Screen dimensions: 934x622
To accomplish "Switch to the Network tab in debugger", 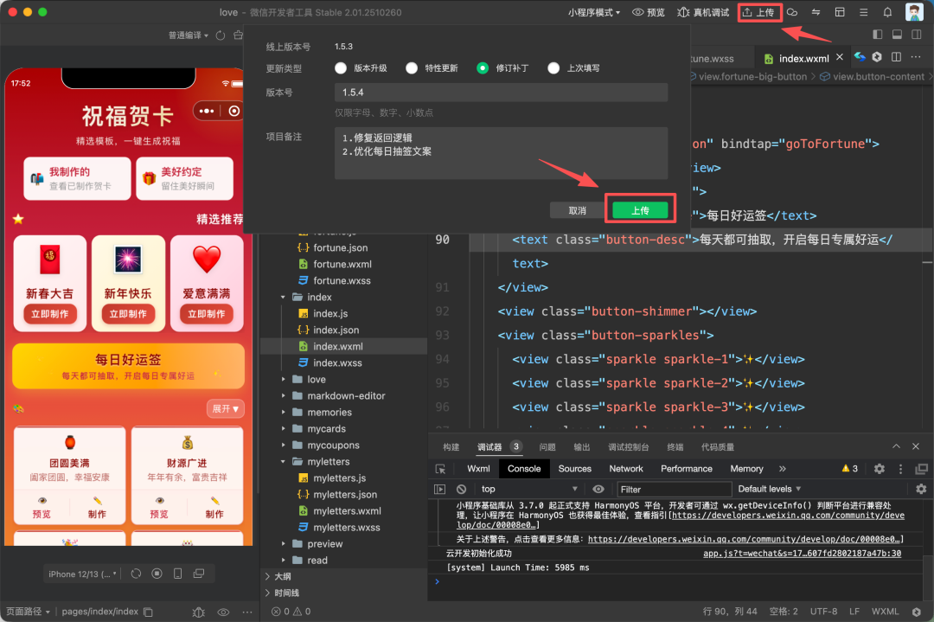I will pyautogui.click(x=625, y=468).
